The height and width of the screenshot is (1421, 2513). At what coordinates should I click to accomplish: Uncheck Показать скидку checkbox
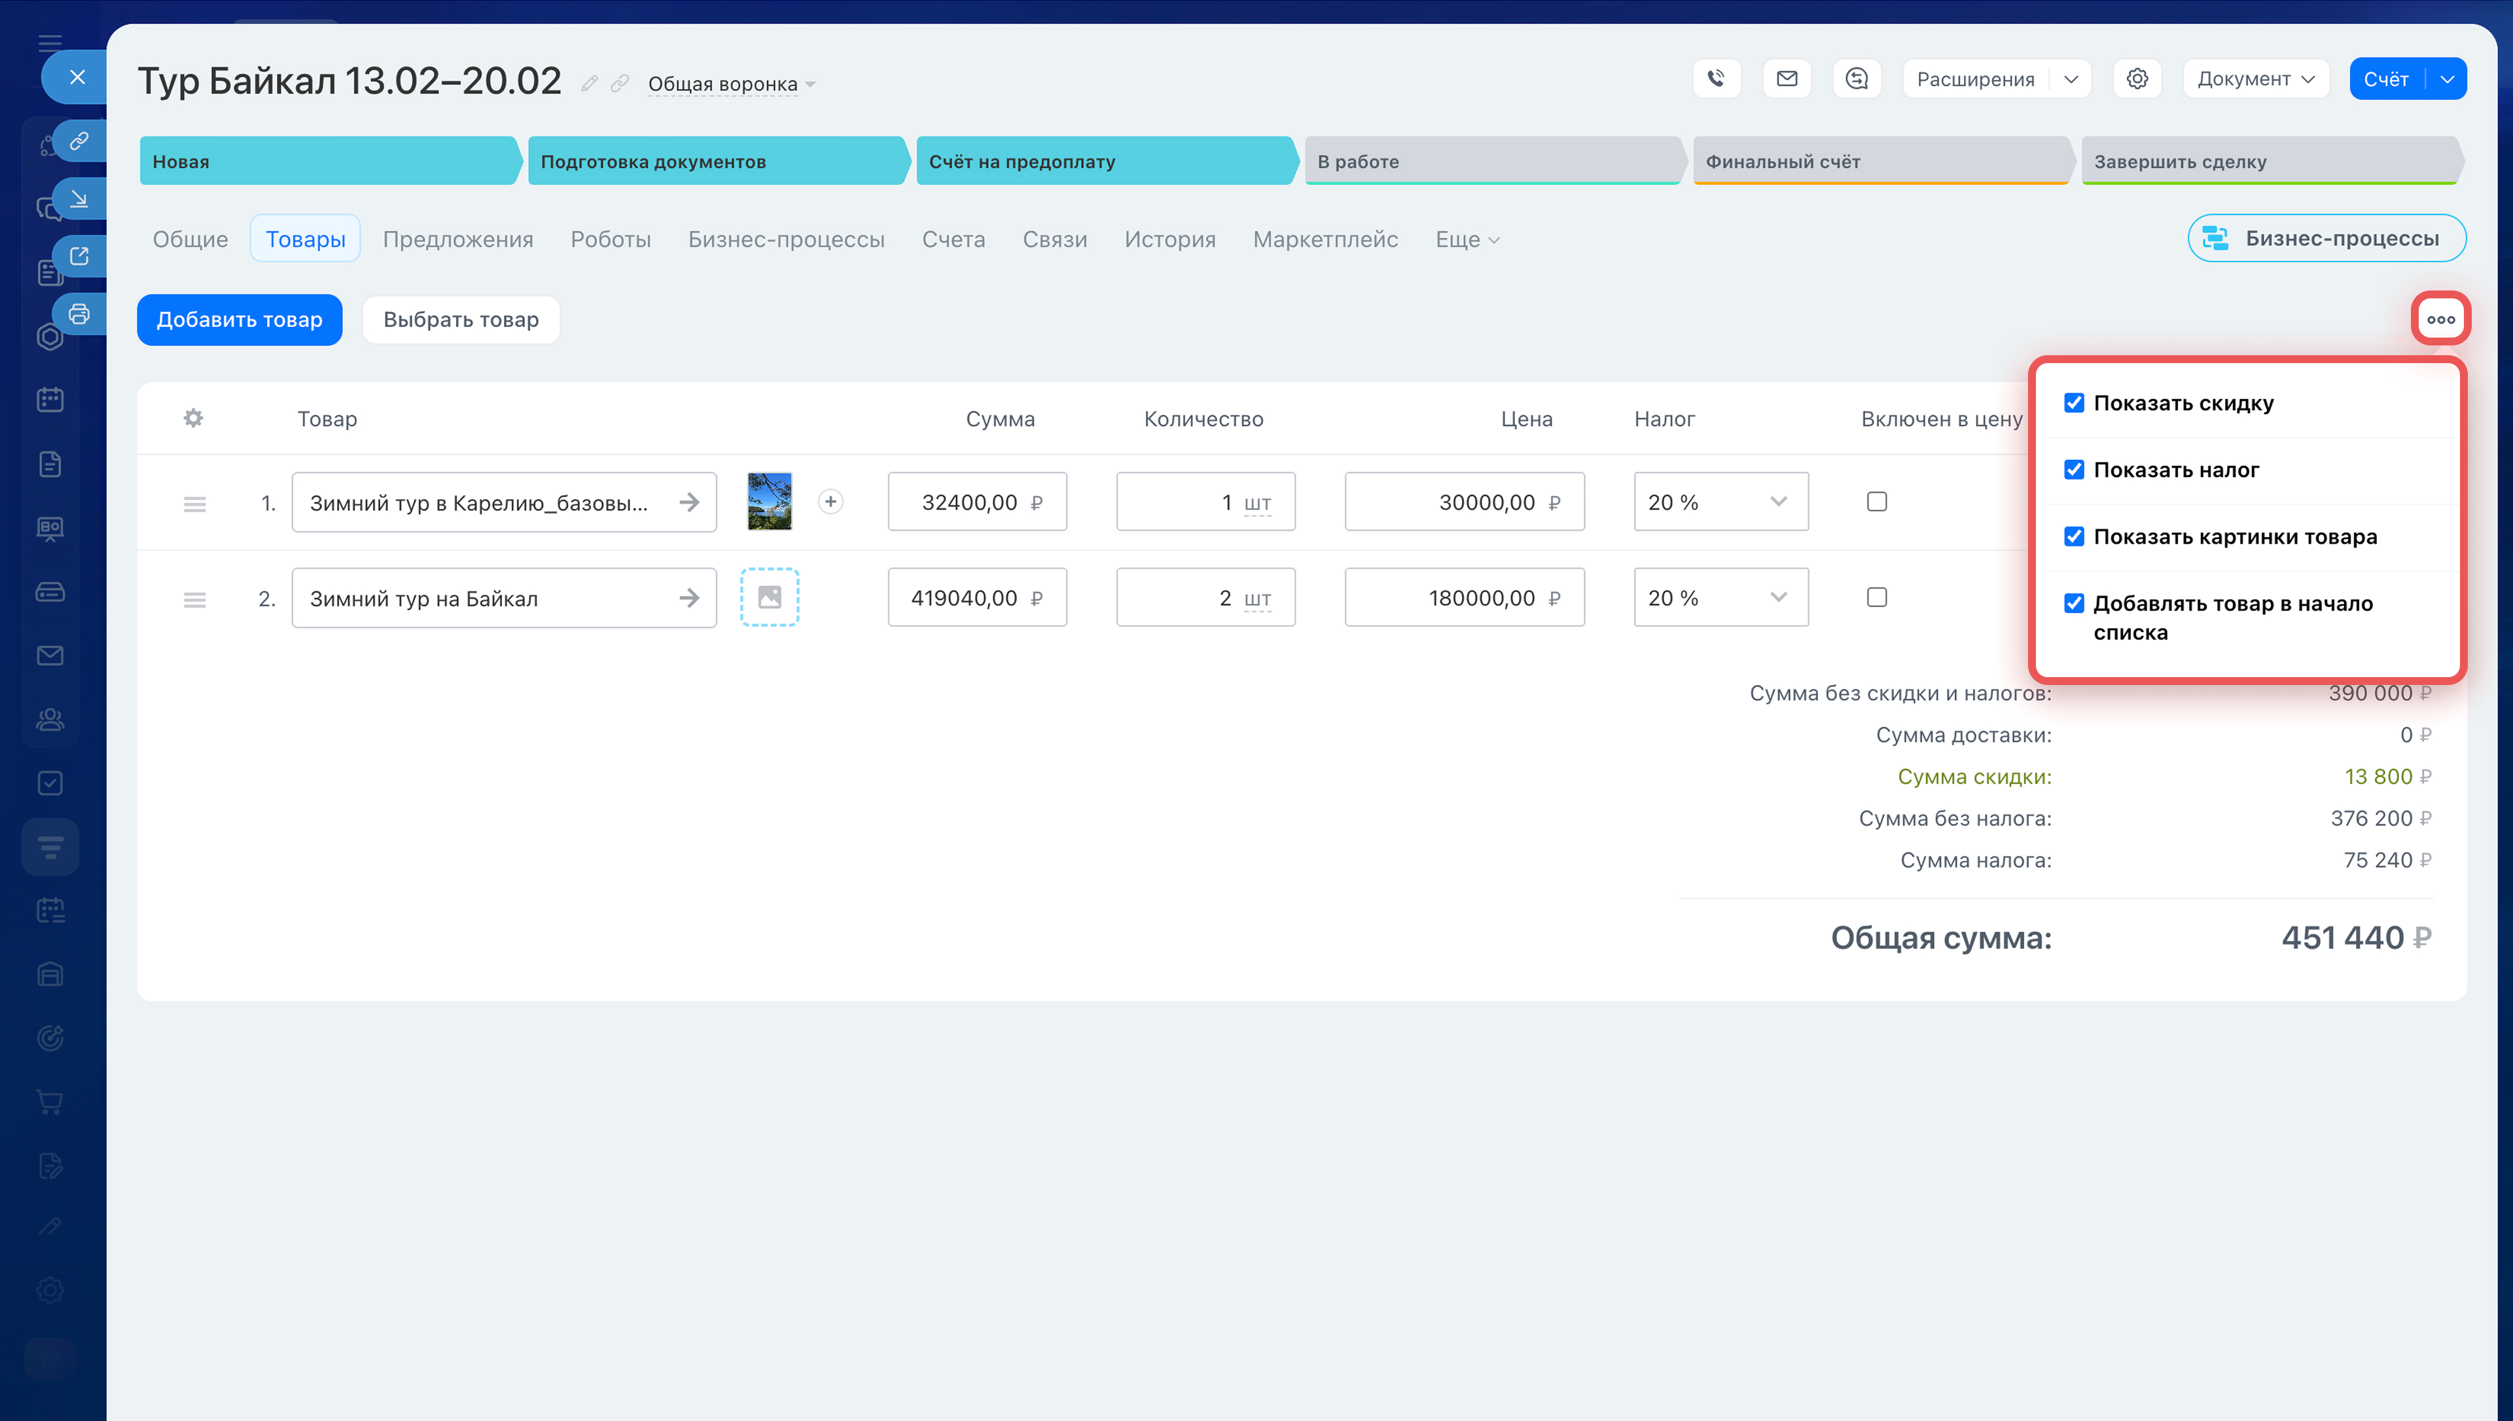[x=2074, y=403]
